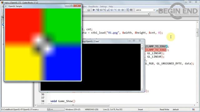Click the editor horizontal scrollbar right arrow

194,105
